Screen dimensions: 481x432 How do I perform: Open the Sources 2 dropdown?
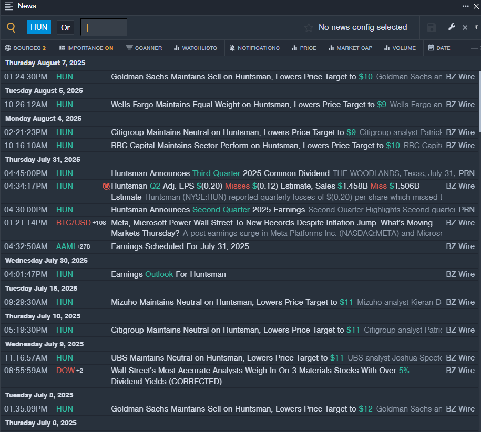pos(25,48)
